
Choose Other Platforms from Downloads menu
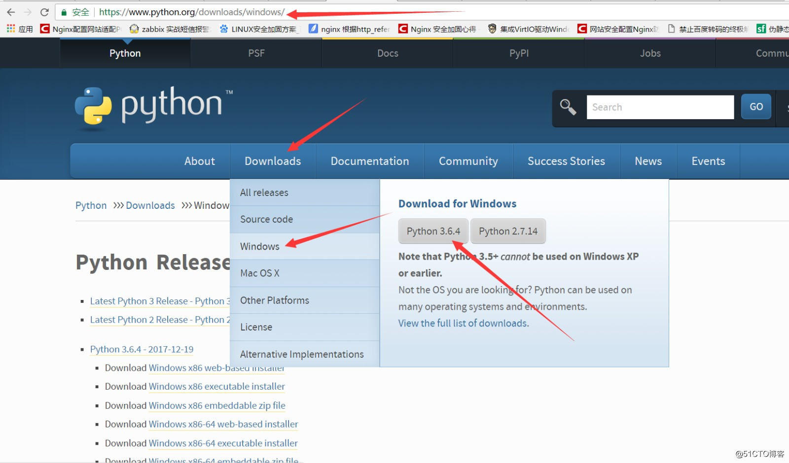coord(305,300)
